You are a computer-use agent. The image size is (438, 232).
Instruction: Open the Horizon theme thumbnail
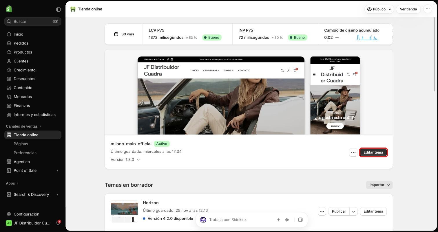point(124,211)
